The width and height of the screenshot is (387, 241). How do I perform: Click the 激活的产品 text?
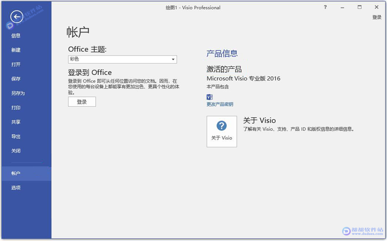(224, 69)
